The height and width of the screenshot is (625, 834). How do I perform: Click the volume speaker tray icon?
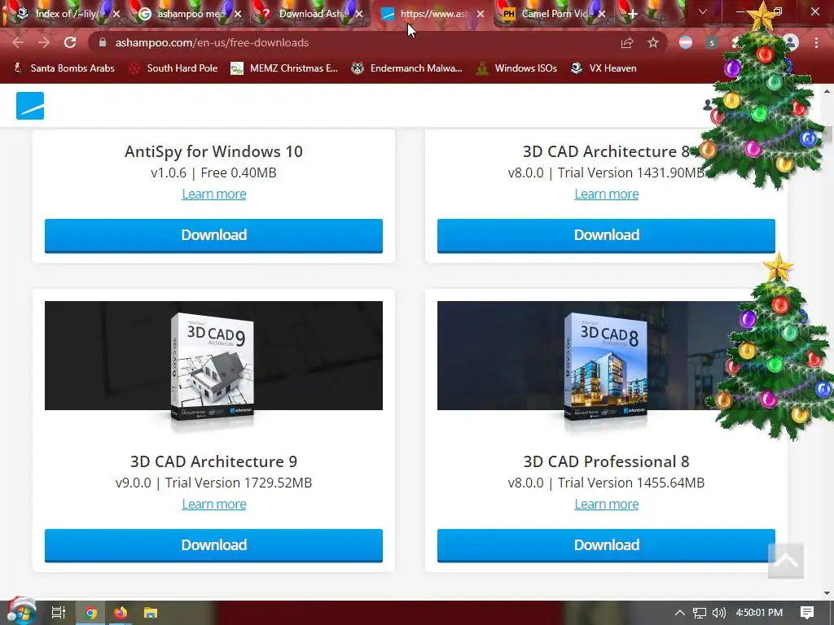point(719,613)
